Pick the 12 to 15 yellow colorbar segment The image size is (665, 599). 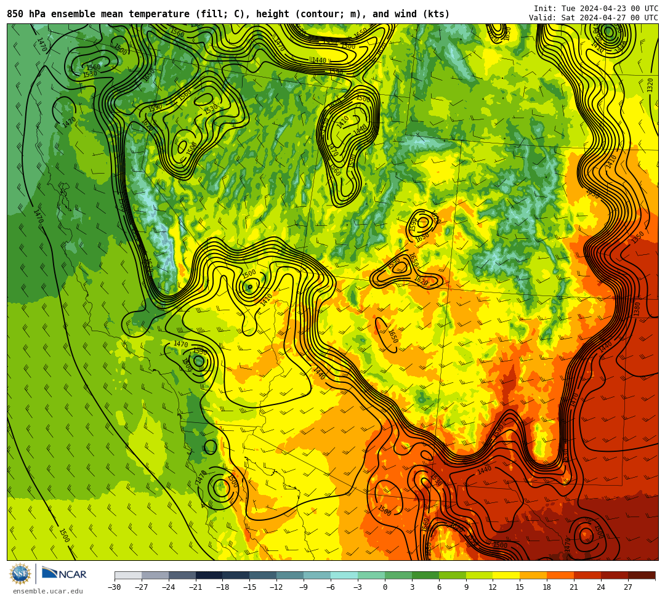(x=507, y=575)
